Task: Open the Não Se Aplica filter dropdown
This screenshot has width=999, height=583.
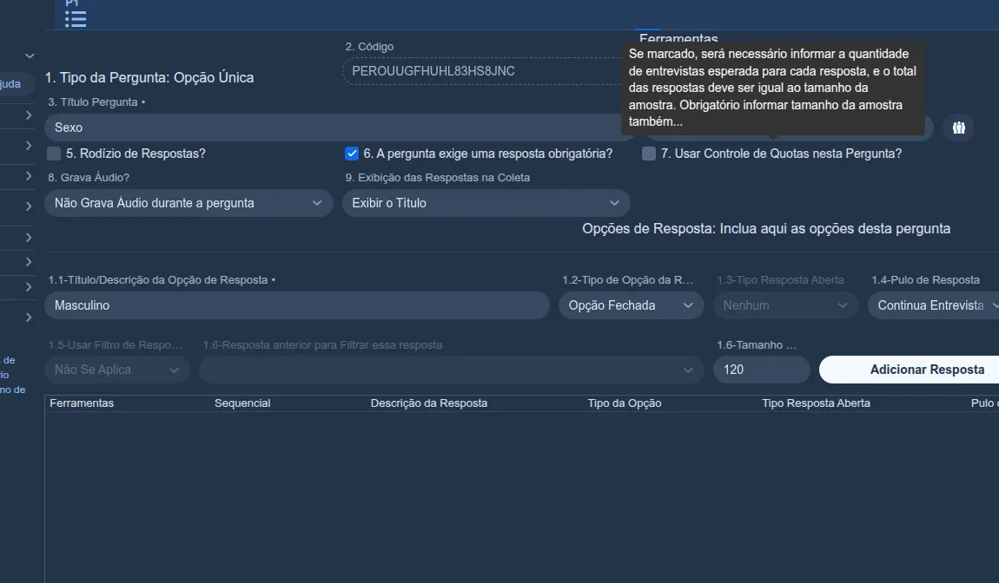Action: (117, 370)
